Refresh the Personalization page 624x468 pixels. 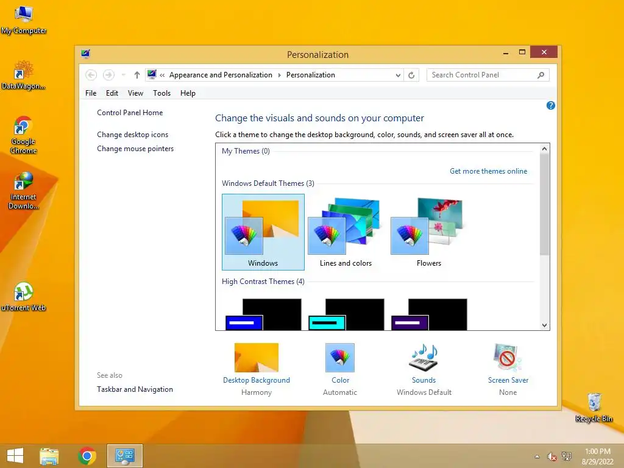[x=411, y=75]
